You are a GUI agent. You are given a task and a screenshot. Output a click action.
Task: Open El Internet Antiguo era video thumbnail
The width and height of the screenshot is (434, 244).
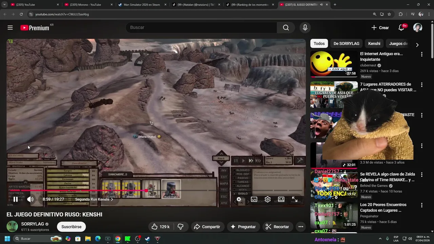click(334, 64)
